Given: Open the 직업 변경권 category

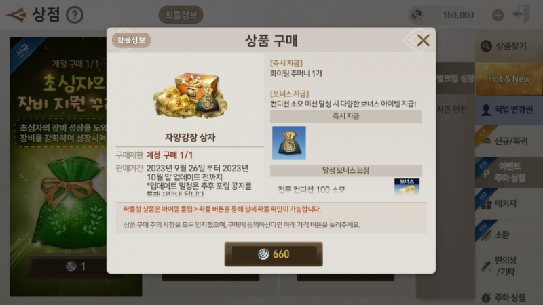Looking at the screenshot, I should [509, 110].
